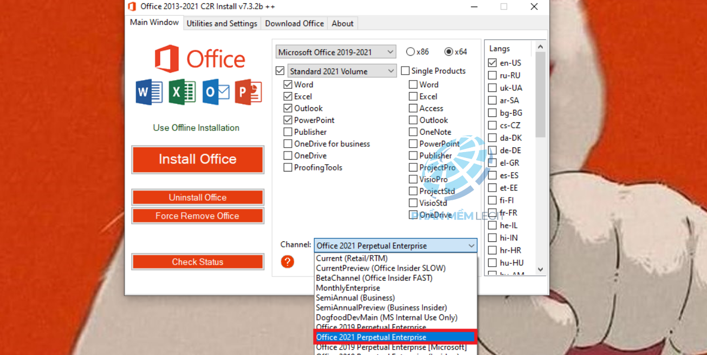Viewport: 707px width, 355px height.
Task: Choose Office 2019 Perpetual Enterprise [Microsoft]
Action: pos(396,347)
